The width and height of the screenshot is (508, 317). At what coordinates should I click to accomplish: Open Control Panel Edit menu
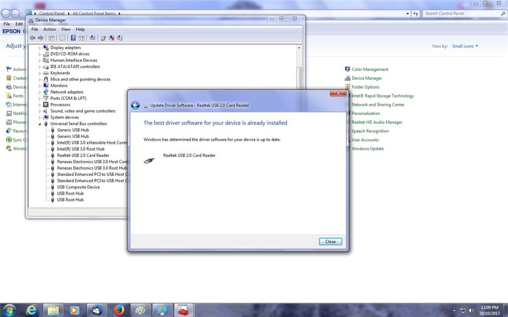tap(19, 24)
